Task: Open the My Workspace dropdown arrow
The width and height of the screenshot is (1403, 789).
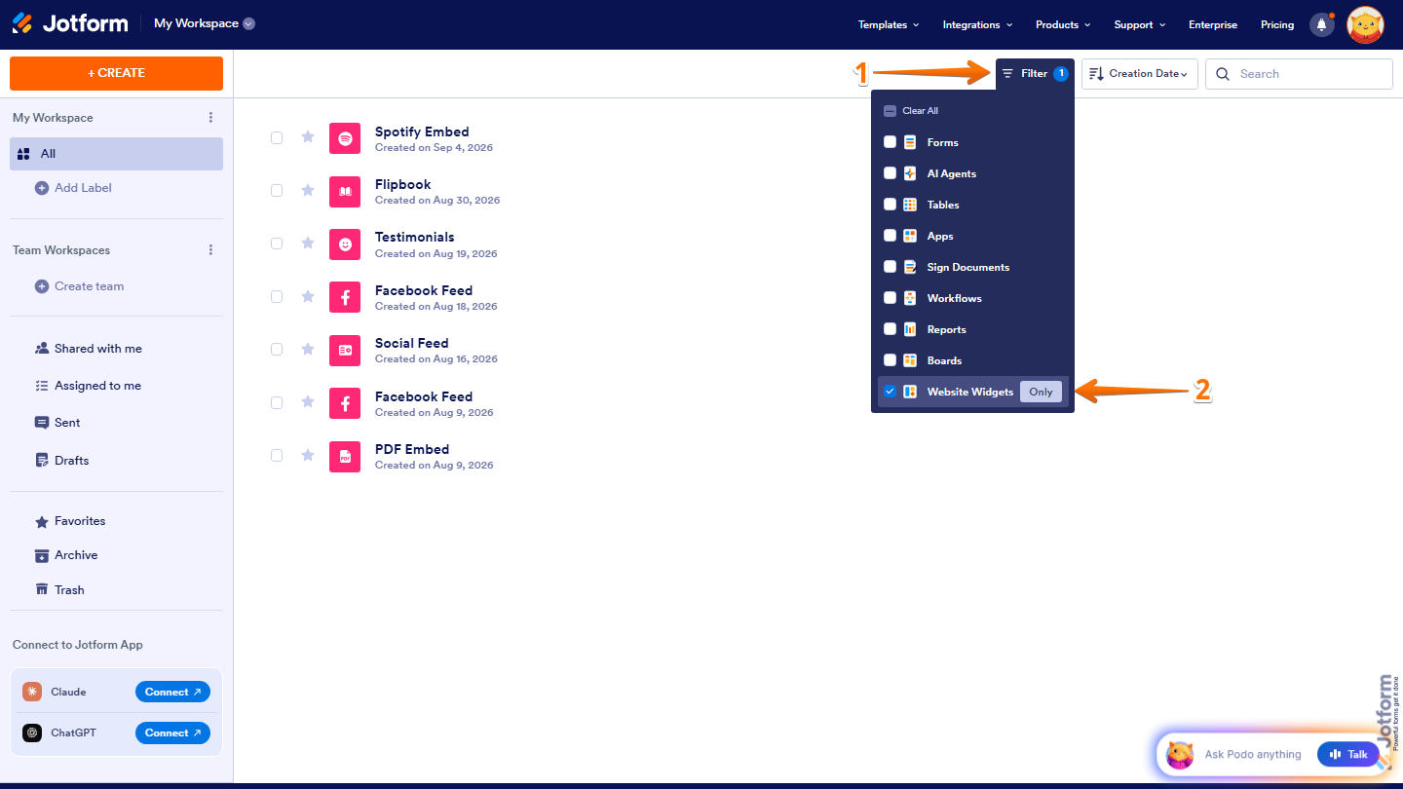Action: (249, 24)
